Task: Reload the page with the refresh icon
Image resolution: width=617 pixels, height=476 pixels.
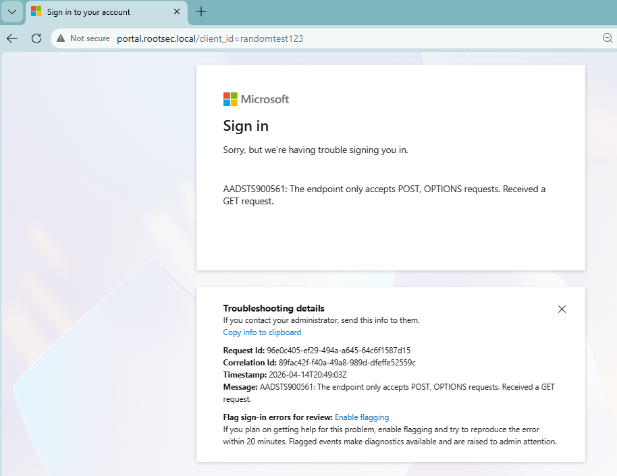Action: (36, 38)
